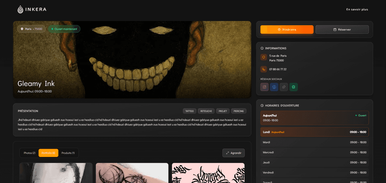Click the PIERCING tag

(x=239, y=111)
